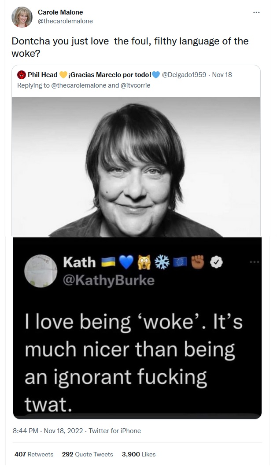Viewport: 277px width, 467px height.
Task: Click the Ukraine flag emoji beside Kath
Action: click(109, 262)
